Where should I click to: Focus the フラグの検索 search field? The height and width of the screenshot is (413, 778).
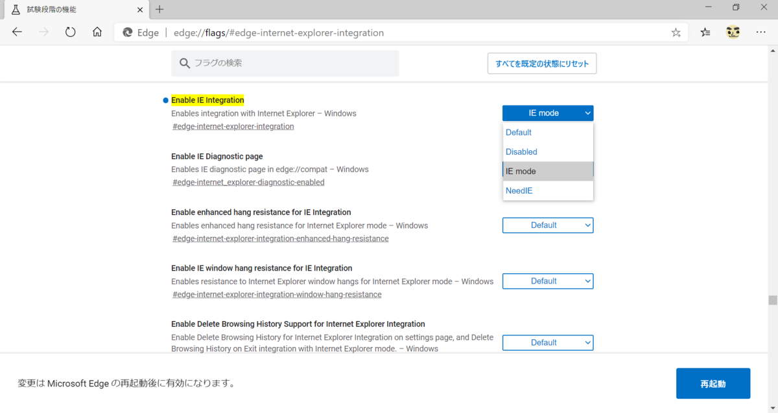(x=285, y=63)
